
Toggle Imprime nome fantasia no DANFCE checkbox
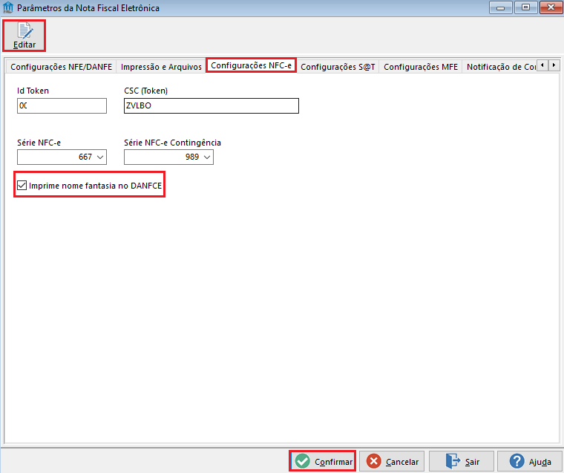[22, 186]
